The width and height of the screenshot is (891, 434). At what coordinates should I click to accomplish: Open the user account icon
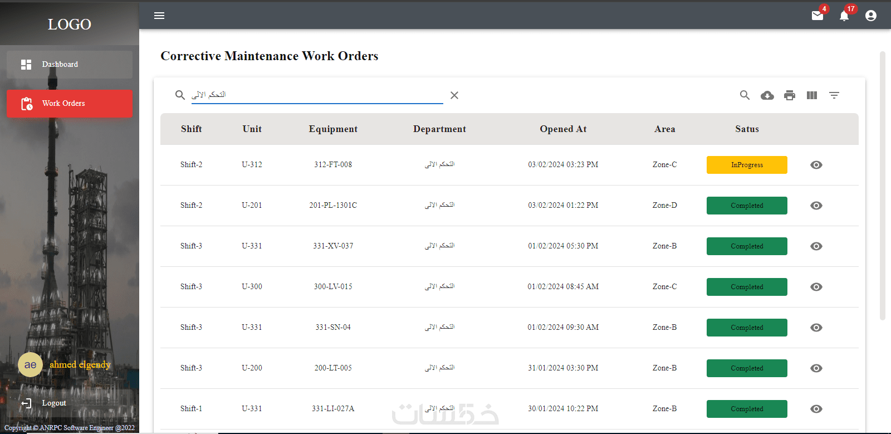tap(871, 16)
